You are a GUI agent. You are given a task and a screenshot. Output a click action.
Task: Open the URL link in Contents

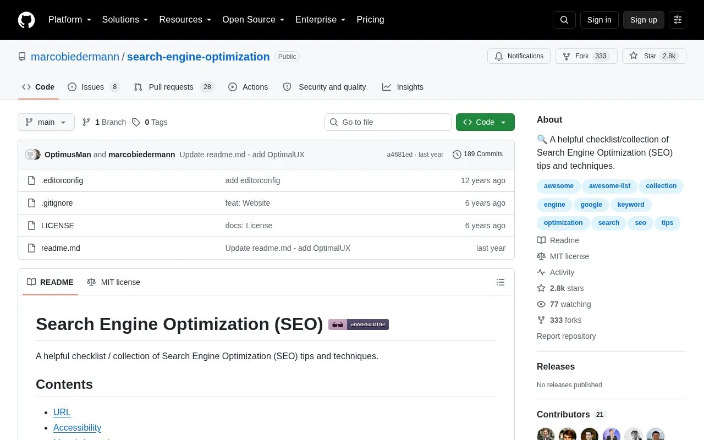coord(62,412)
